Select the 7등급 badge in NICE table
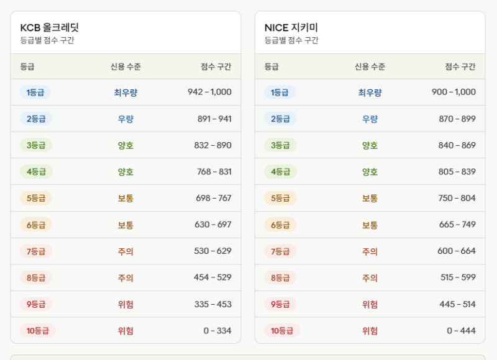Image resolution: width=497 pixels, height=360 pixels. coord(280,251)
